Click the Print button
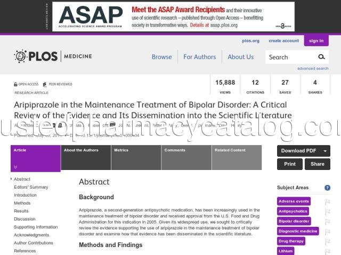The image size is (341, 255). point(290,164)
